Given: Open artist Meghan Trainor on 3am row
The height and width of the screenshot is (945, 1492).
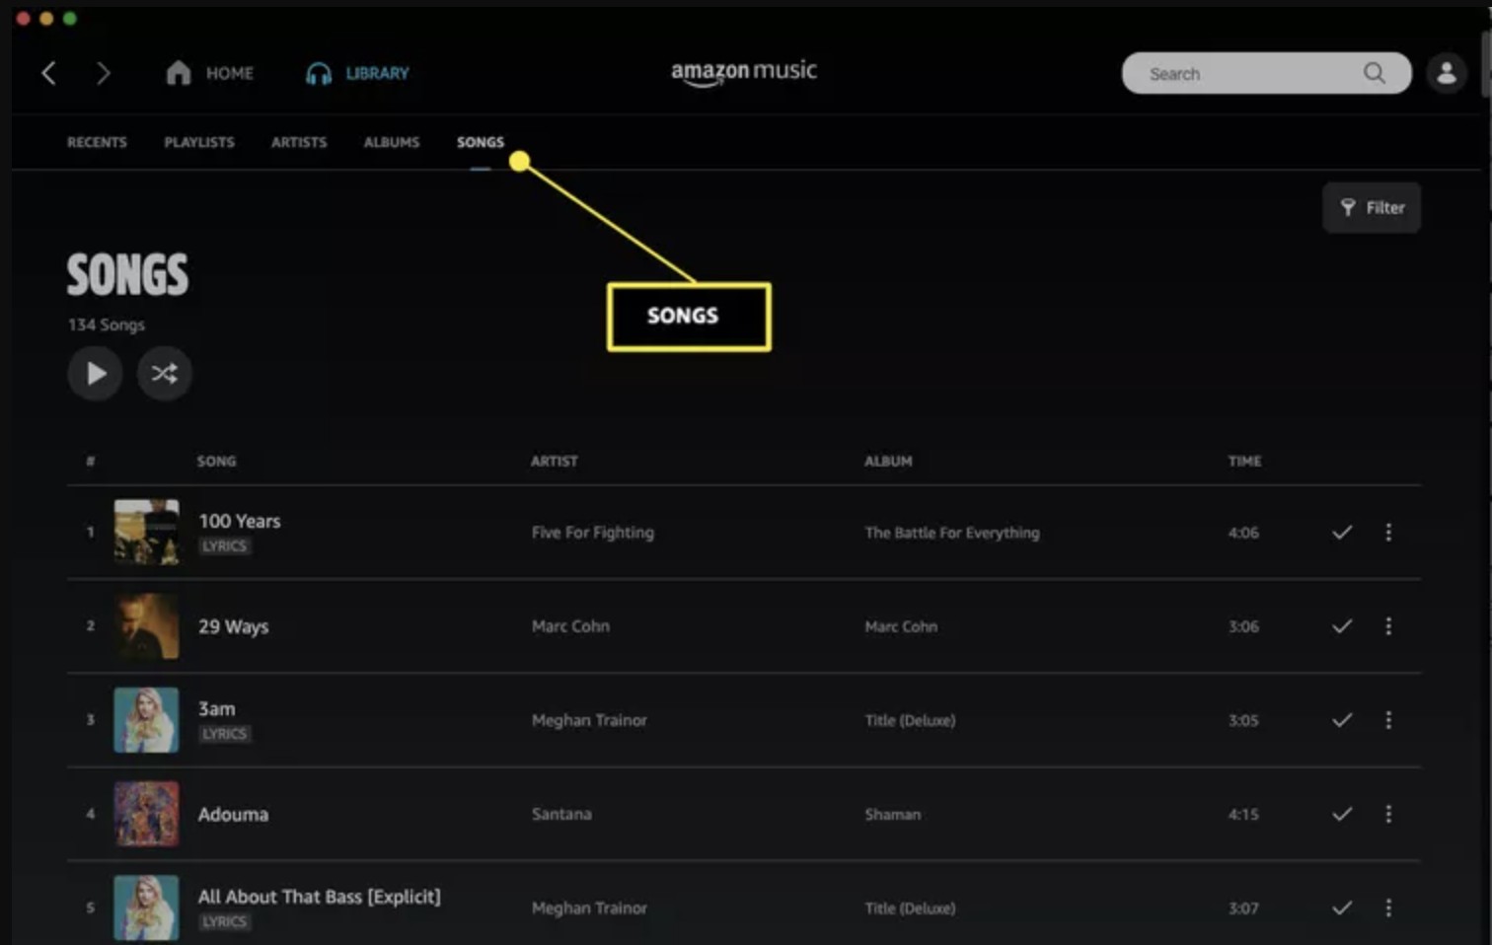Looking at the screenshot, I should [x=589, y=720].
